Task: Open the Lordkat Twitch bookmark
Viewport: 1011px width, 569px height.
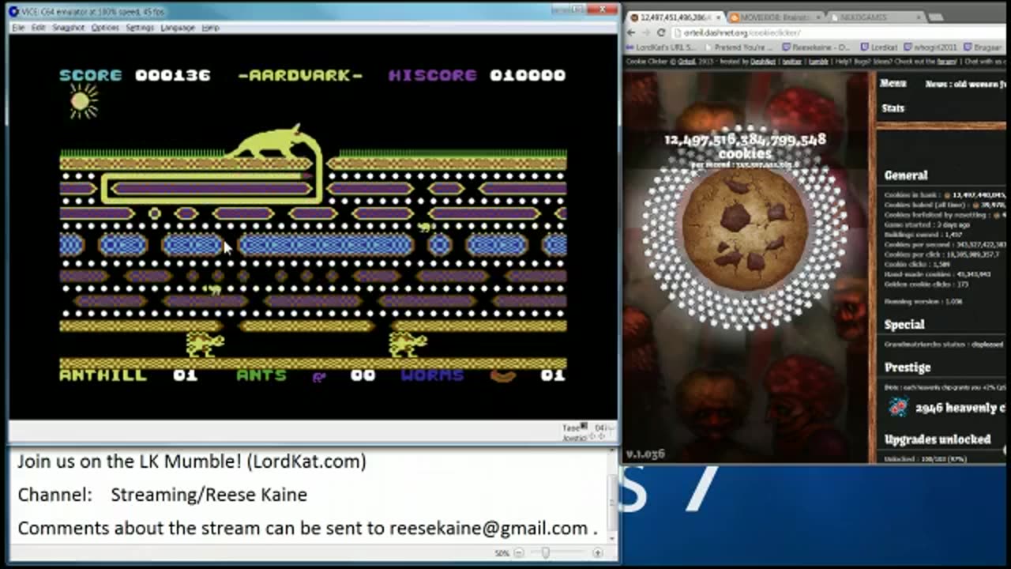Action: click(878, 47)
